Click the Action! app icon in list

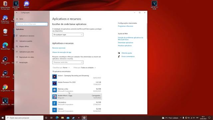(x=55, y=77)
